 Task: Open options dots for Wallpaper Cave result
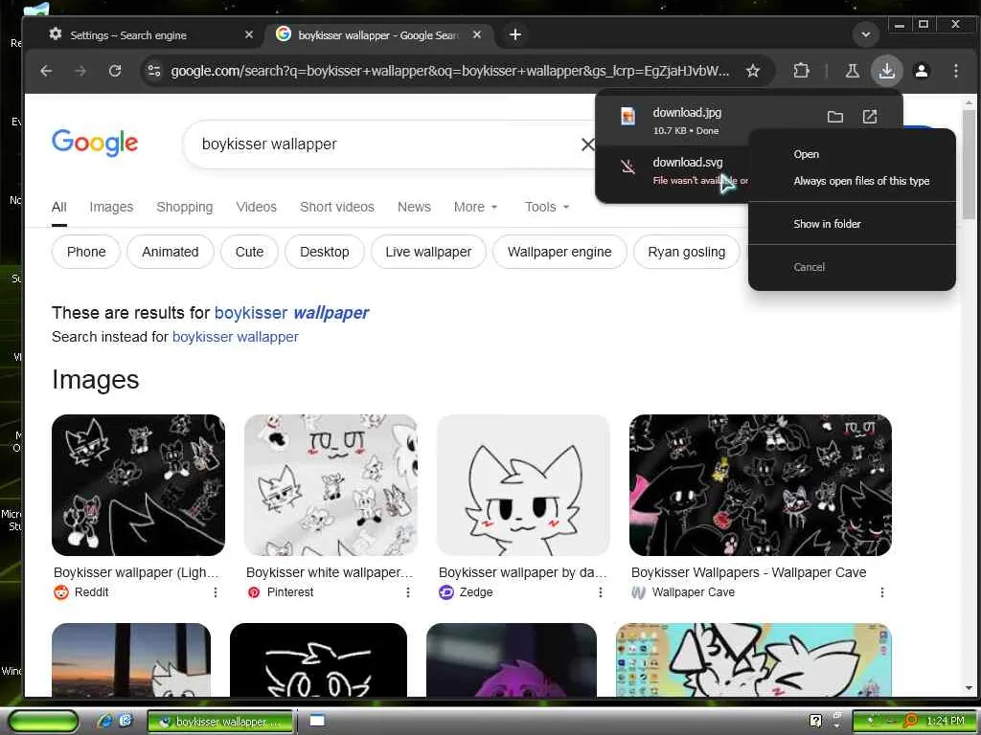pyautogui.click(x=882, y=591)
